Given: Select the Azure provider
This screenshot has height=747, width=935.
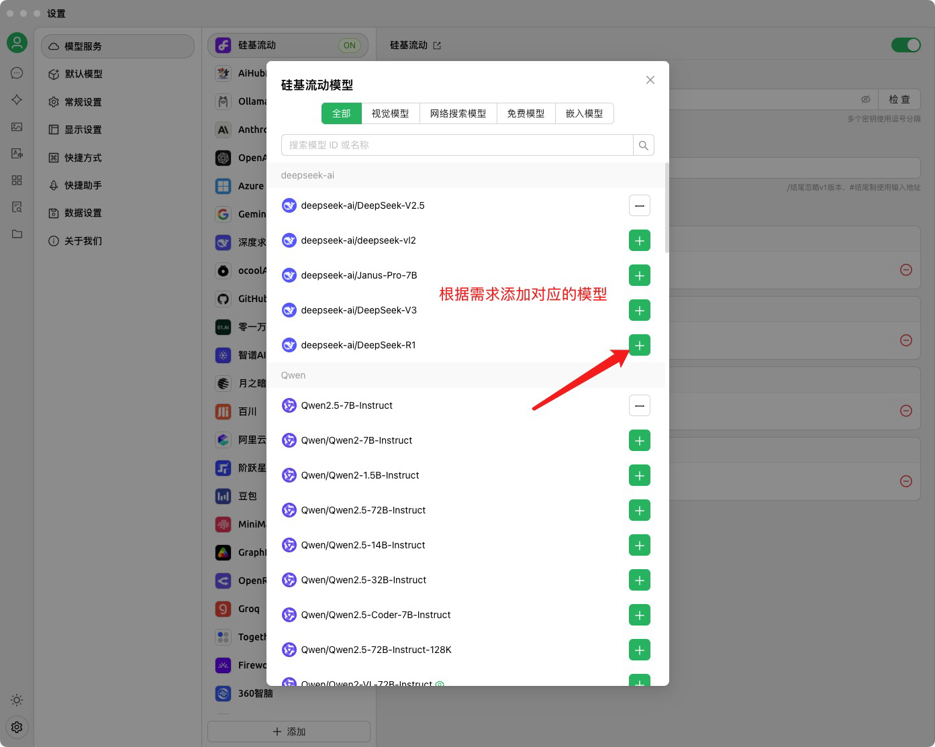Looking at the screenshot, I should (238, 186).
